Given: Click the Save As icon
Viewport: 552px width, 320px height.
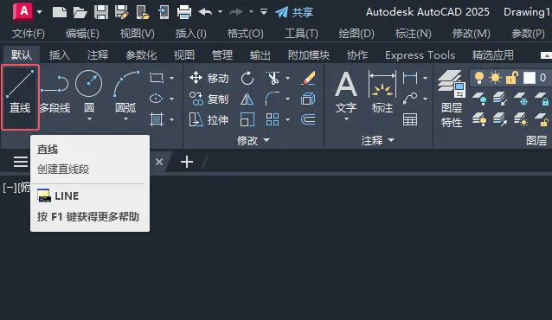Looking at the screenshot, I should point(122,12).
